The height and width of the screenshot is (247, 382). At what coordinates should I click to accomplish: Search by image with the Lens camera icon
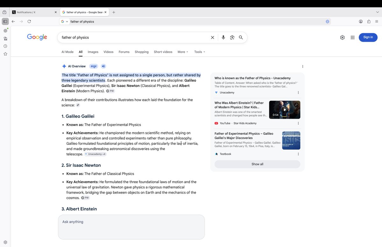232,37
